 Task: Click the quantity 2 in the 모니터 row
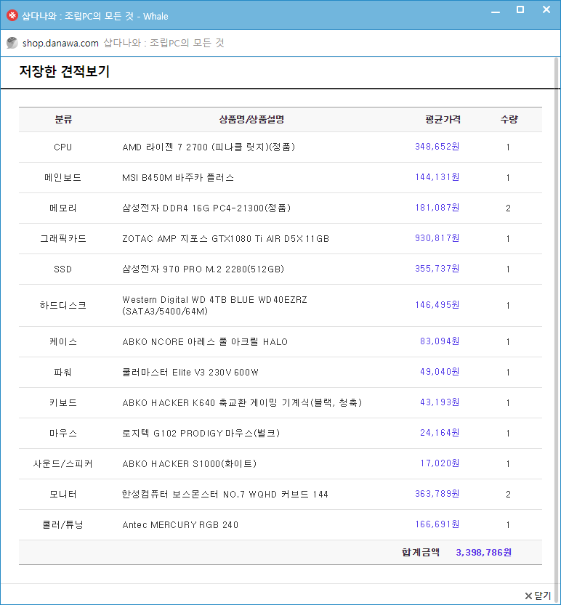click(x=508, y=494)
